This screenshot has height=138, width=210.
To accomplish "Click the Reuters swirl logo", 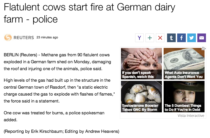I will coord(8,38).
